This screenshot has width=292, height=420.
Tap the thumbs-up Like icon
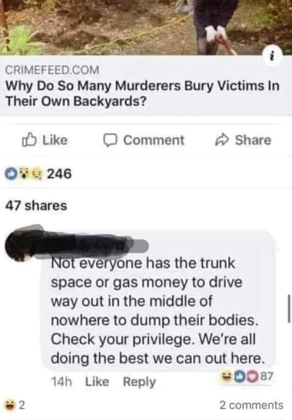click(29, 140)
